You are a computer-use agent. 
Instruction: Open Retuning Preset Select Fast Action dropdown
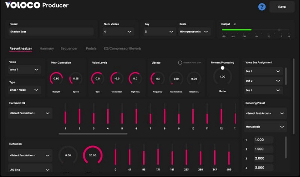pyautogui.click(x=265, y=113)
